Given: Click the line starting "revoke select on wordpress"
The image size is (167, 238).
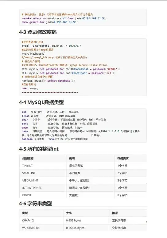Looking at the screenshot, I should (64, 18).
